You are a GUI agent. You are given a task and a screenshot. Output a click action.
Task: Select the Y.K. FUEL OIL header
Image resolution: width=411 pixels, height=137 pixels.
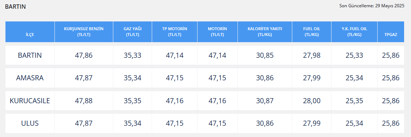click(x=354, y=32)
